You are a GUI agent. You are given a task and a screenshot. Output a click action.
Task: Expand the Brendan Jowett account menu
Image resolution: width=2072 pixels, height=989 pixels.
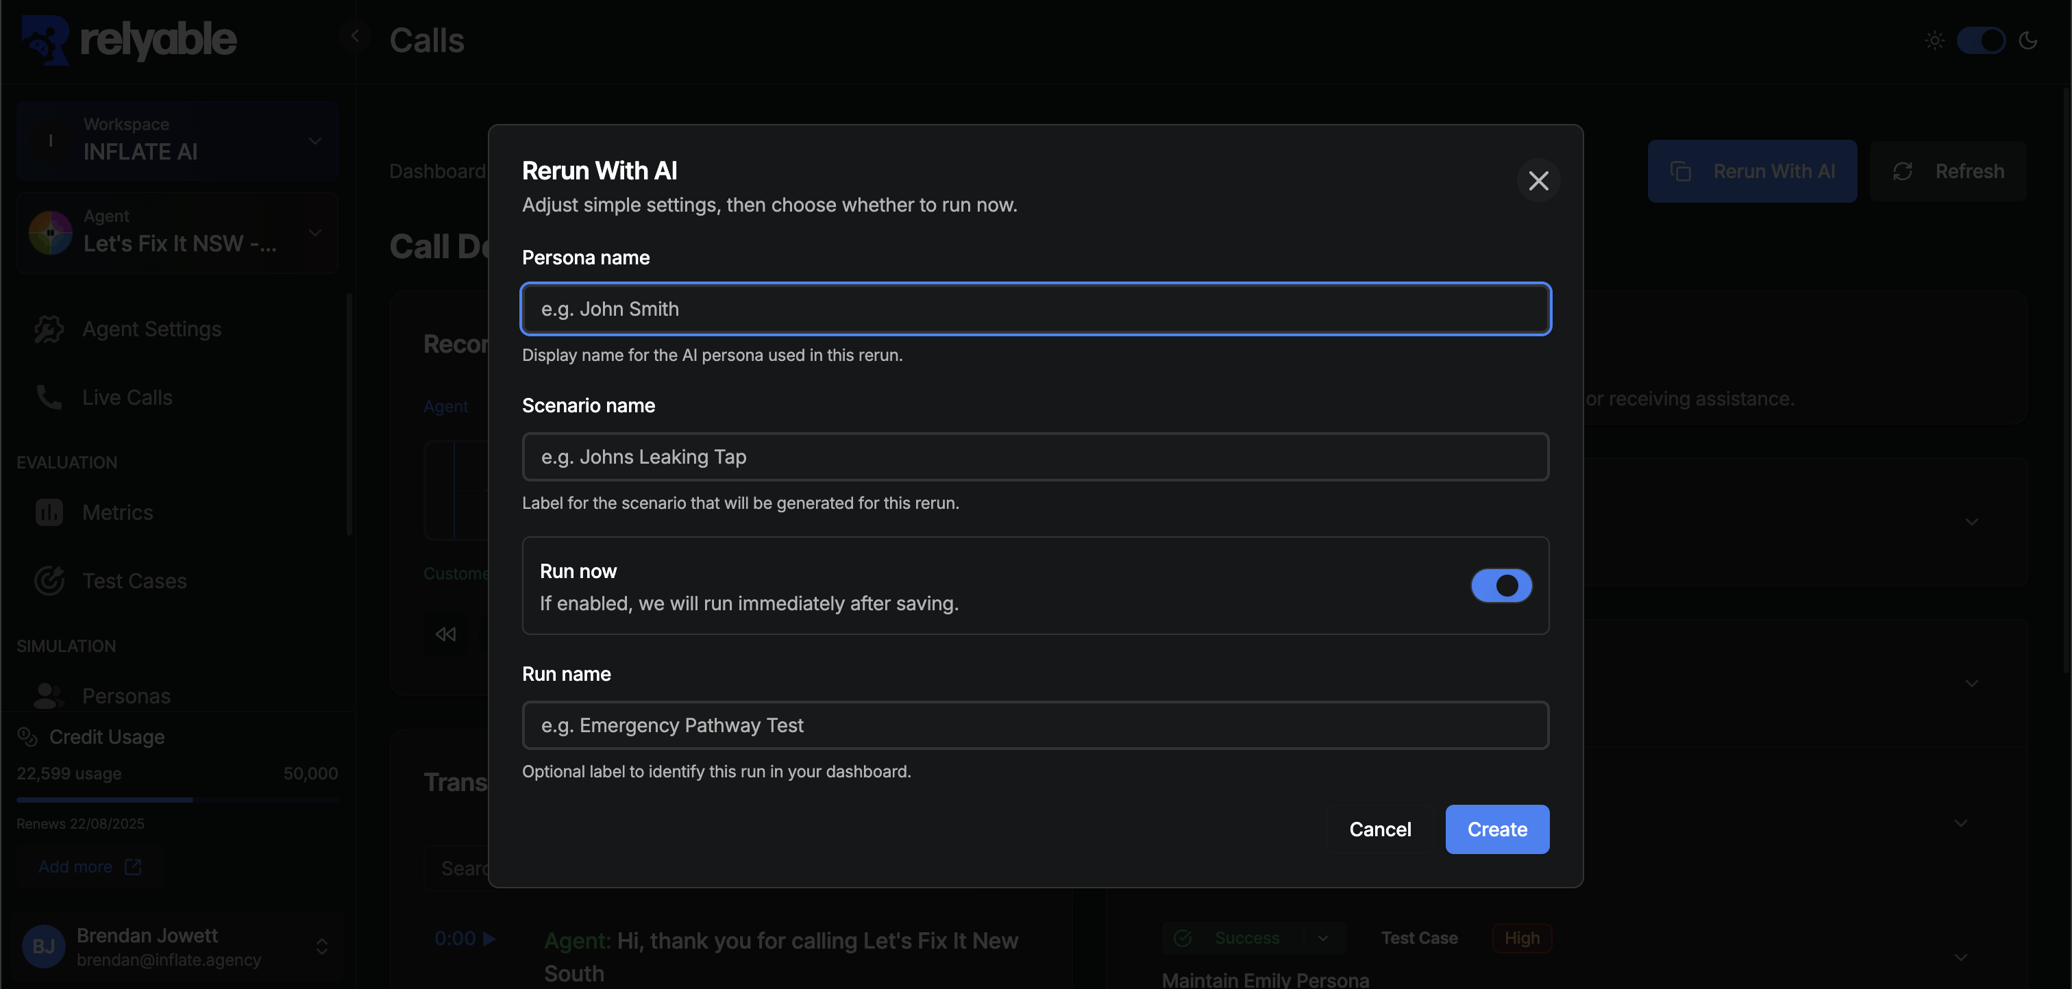[x=322, y=947]
